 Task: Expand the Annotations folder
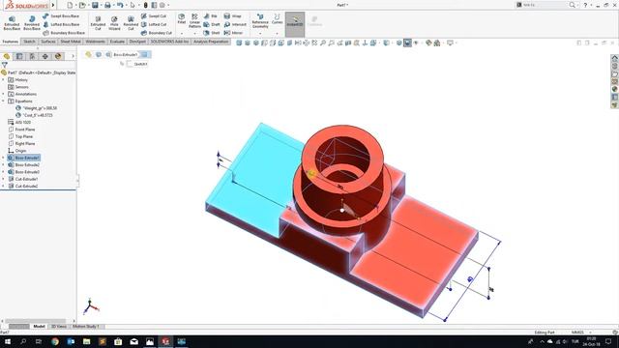tap(4, 94)
